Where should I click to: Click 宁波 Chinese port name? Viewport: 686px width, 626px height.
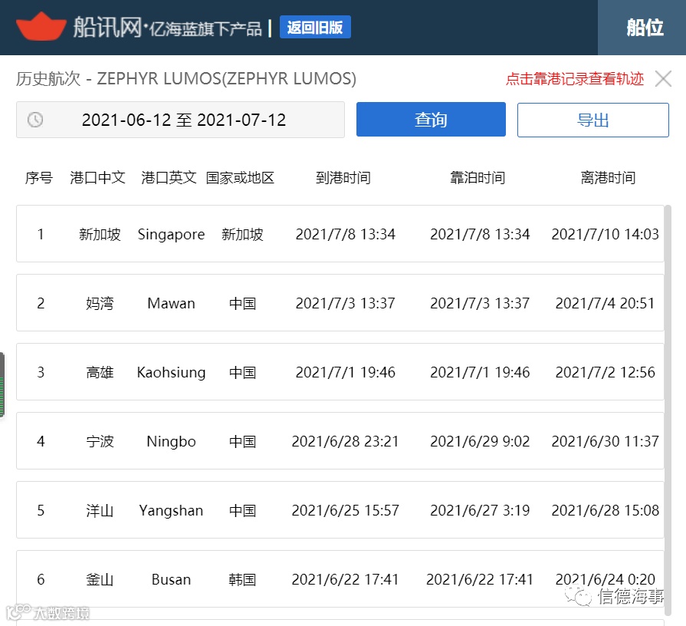coord(100,441)
